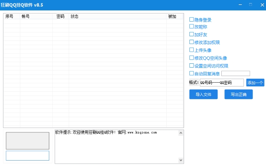Sort by the 序号 column header
This screenshot has width=266, height=166.
point(12,16)
